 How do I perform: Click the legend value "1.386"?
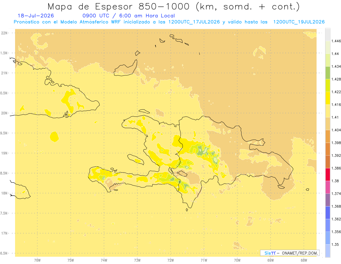(x=337, y=168)
